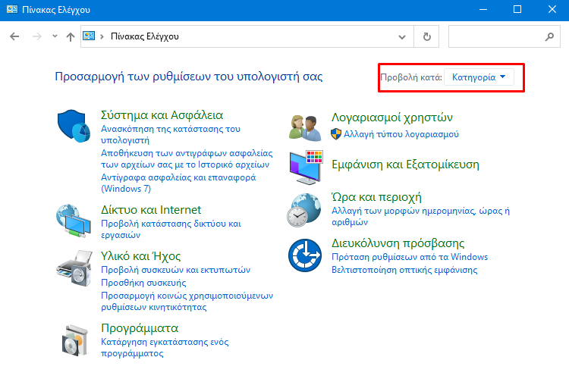Screen dimensions: 569x379
Task: Click Κατάργηση εγκατάστασης ενός προγράμματος
Action: click(x=165, y=347)
